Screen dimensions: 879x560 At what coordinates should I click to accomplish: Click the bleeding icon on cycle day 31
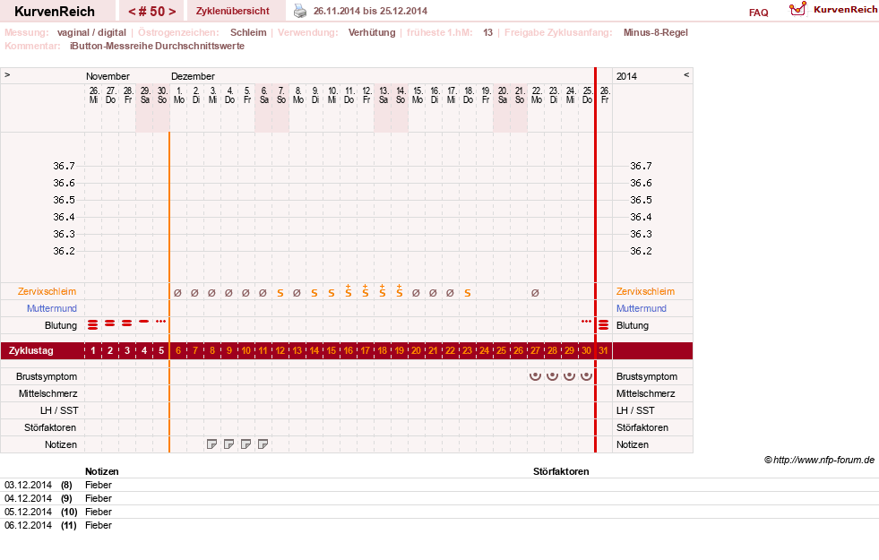pyautogui.click(x=603, y=325)
